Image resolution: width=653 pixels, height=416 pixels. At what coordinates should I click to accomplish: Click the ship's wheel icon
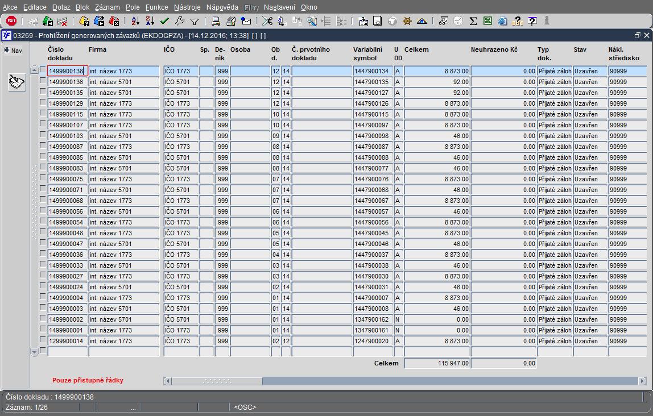(407, 21)
